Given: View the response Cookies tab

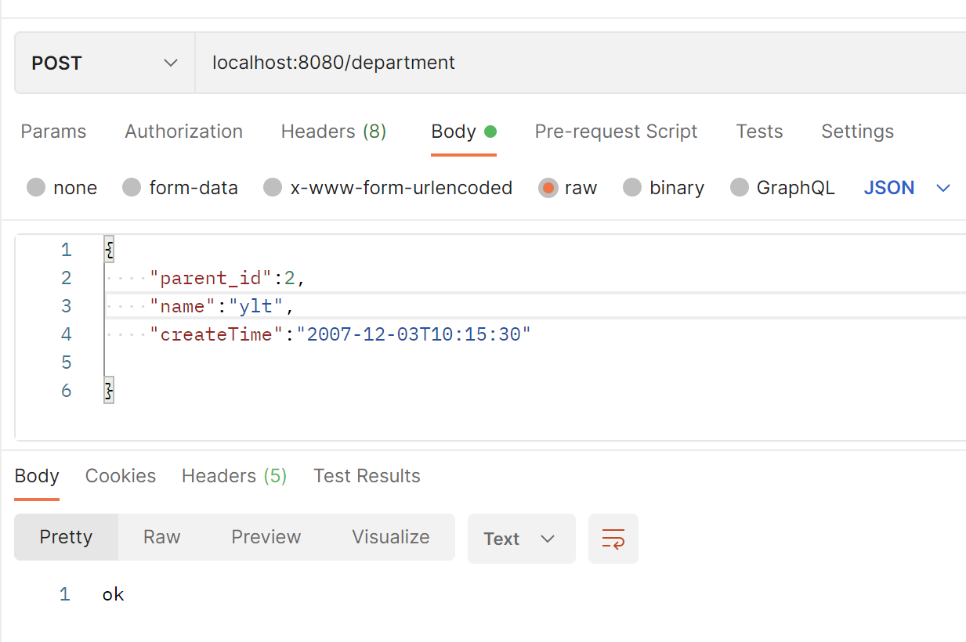Looking at the screenshot, I should click(x=121, y=476).
